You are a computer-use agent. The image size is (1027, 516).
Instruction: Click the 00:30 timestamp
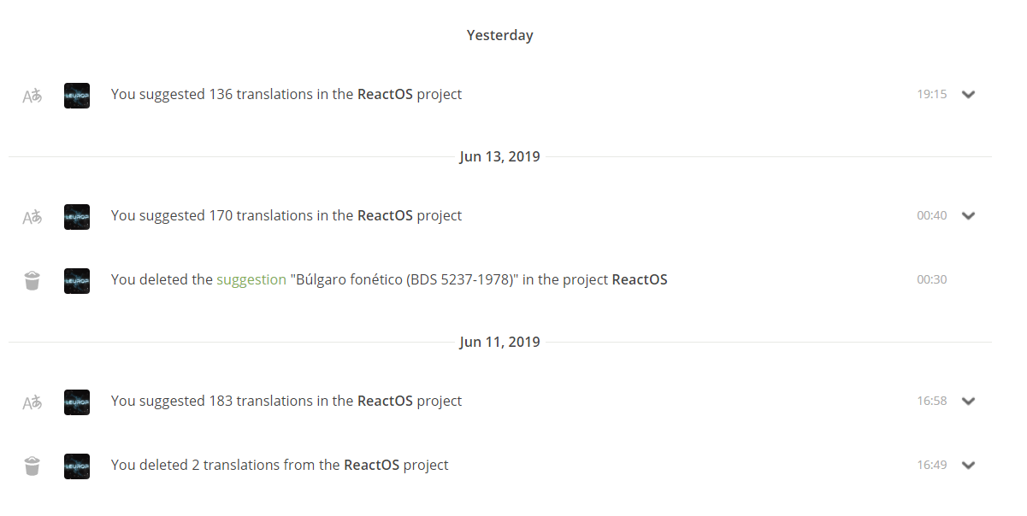pos(931,279)
